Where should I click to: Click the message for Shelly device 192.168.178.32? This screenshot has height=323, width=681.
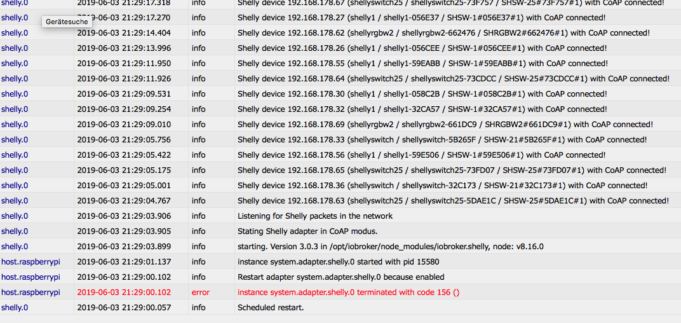422,109
